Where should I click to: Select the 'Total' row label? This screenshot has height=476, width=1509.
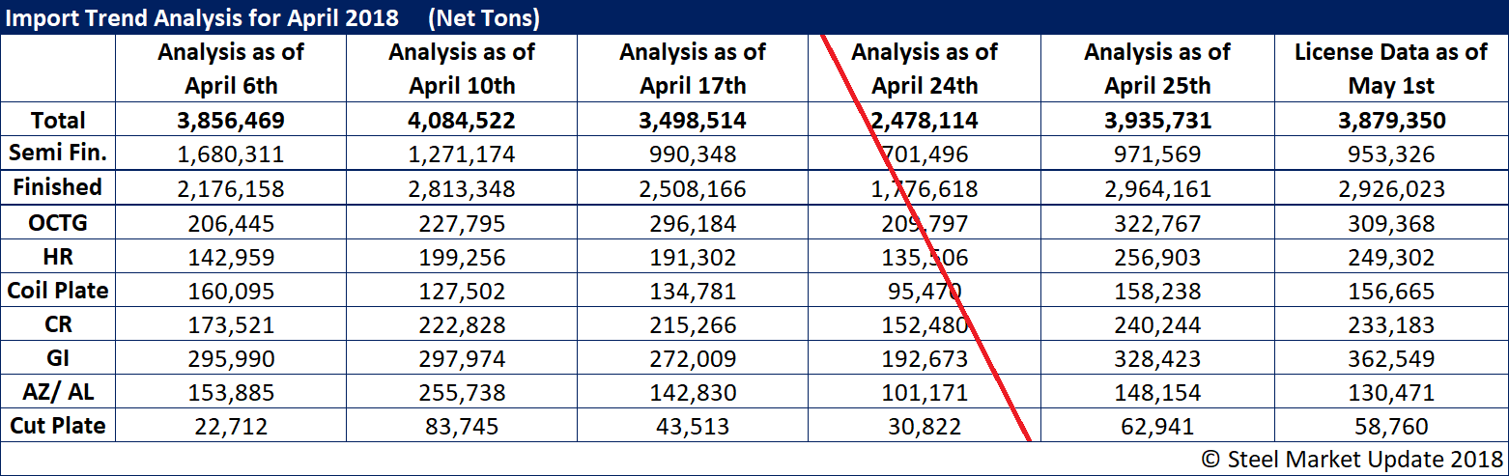(x=58, y=121)
